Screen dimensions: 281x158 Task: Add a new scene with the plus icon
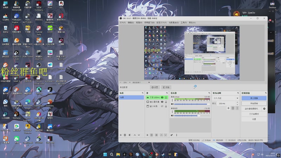[120, 135]
